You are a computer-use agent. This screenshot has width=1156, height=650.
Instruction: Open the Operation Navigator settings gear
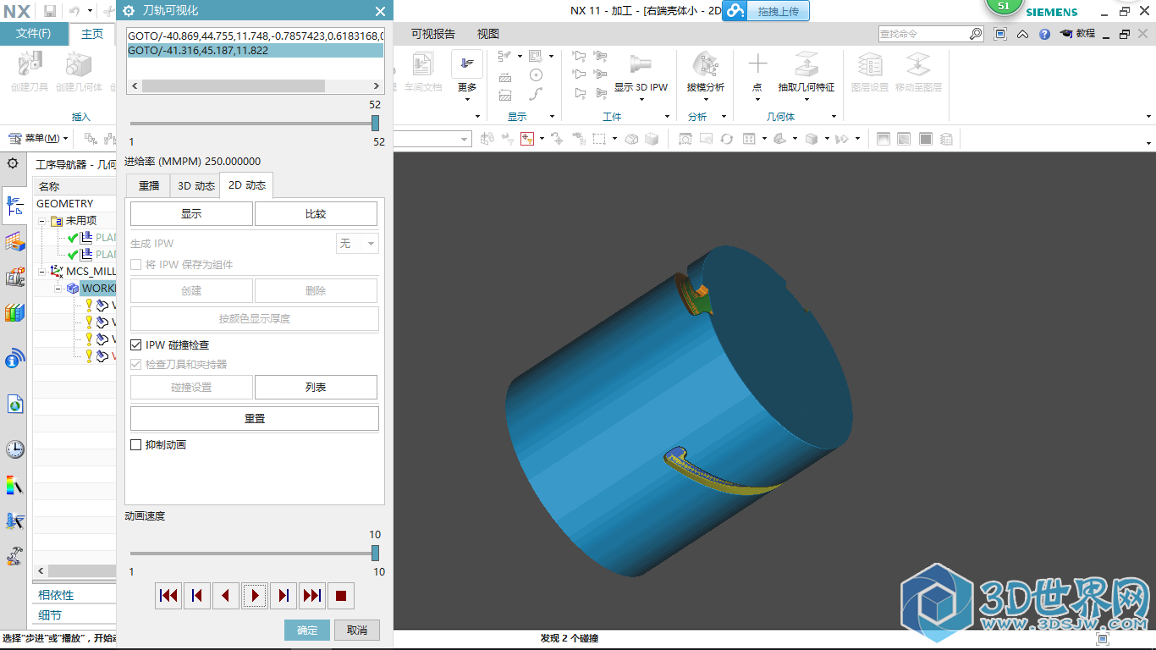[x=13, y=163]
